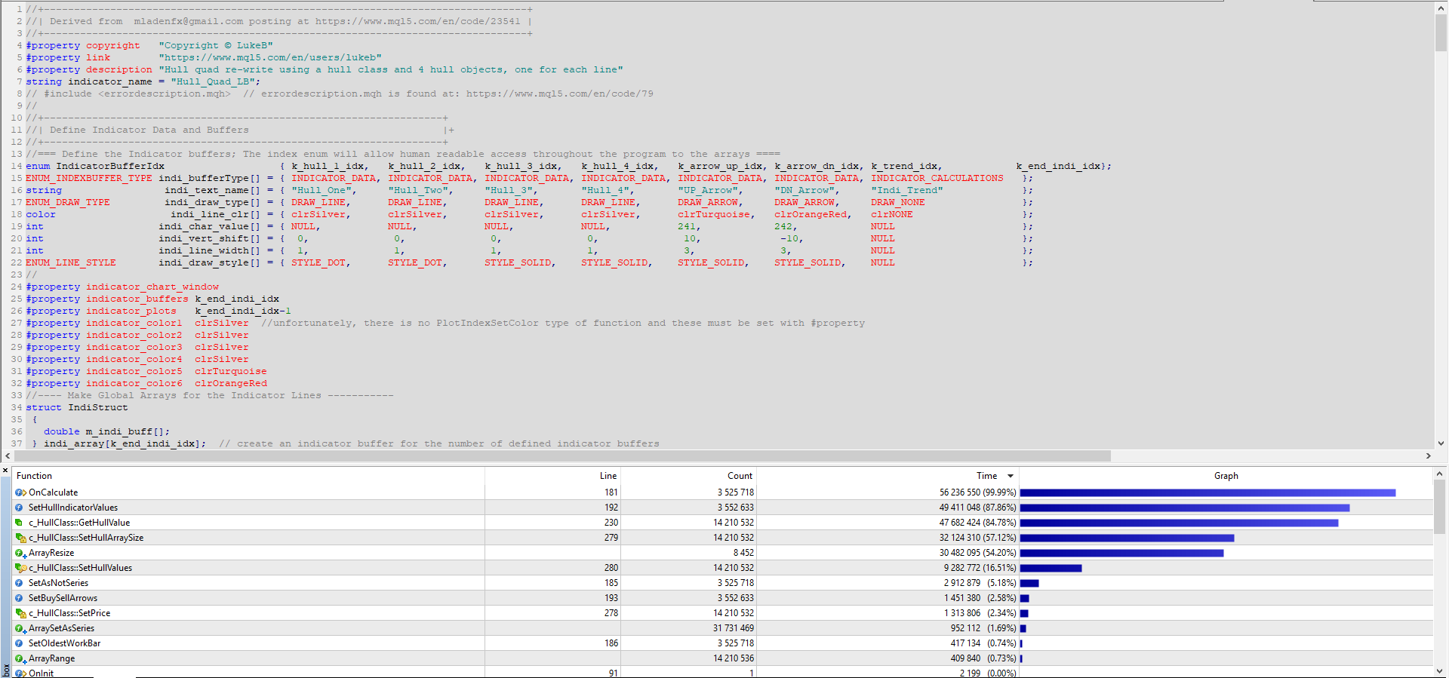Click the ArraySetAsSeries function icon
1449x678 pixels.
[x=20, y=628]
